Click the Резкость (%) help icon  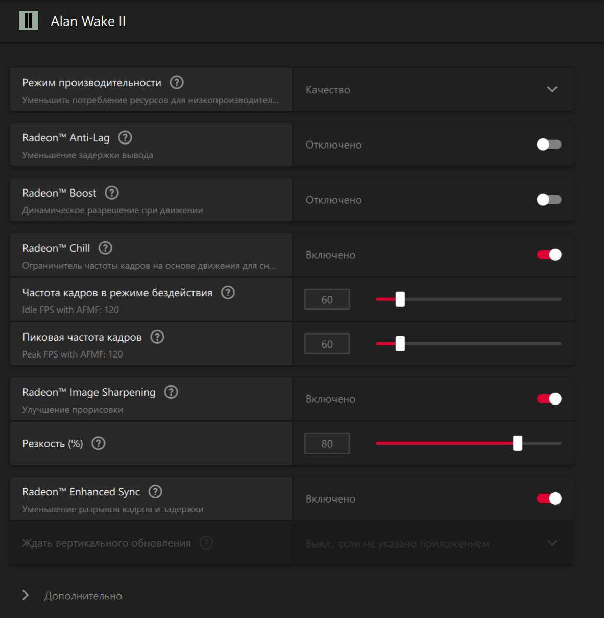point(99,443)
